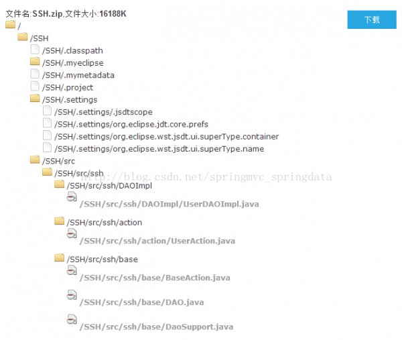Select the /SSH/src/ssh/action entry label
The width and height of the screenshot is (402, 340).
[105, 223]
